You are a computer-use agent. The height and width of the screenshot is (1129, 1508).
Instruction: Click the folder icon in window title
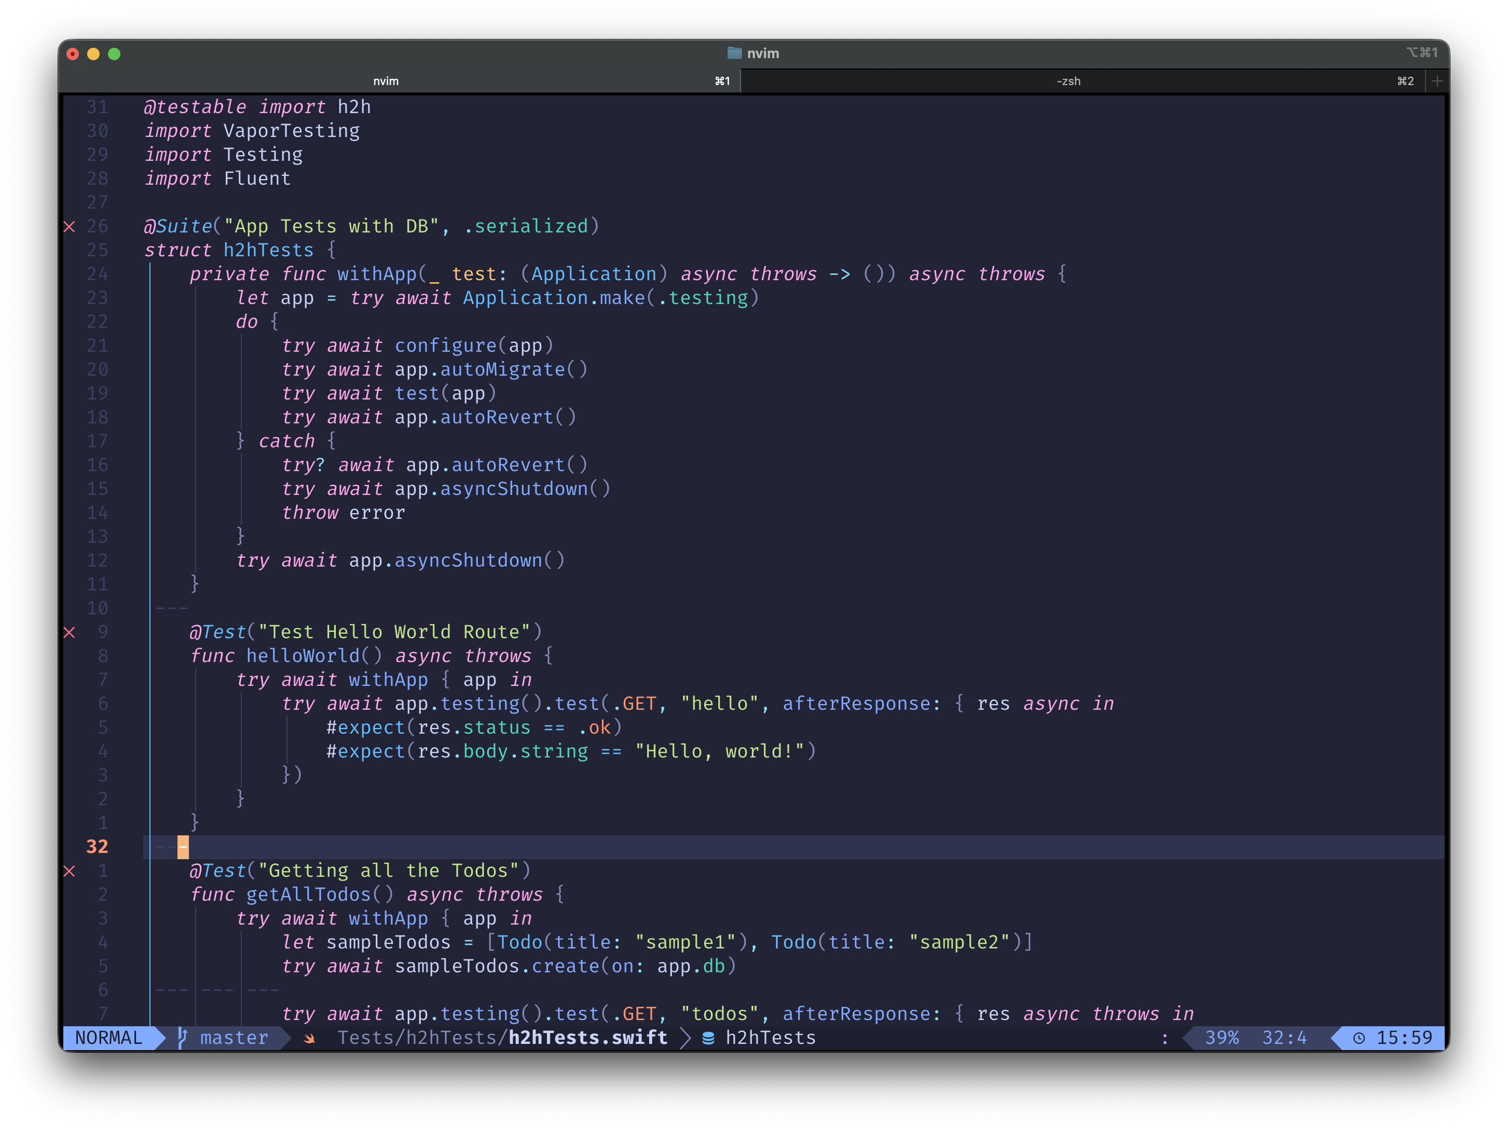click(x=734, y=53)
